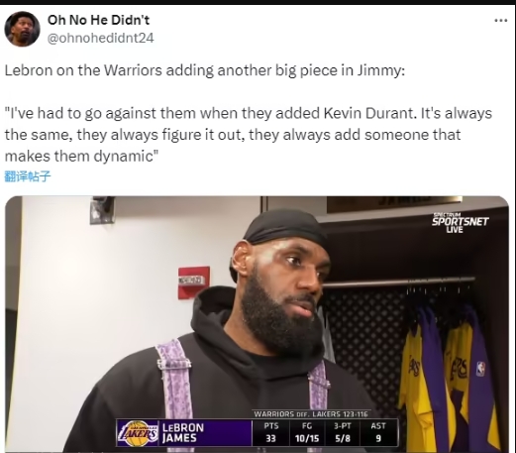The image size is (516, 453).
Task: Click the PTS 33 stat box
Action: click(270, 433)
